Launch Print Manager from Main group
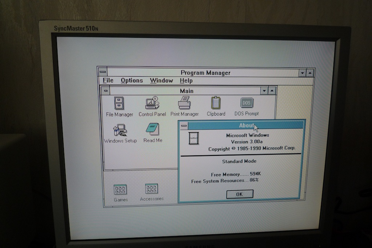 tap(185, 103)
